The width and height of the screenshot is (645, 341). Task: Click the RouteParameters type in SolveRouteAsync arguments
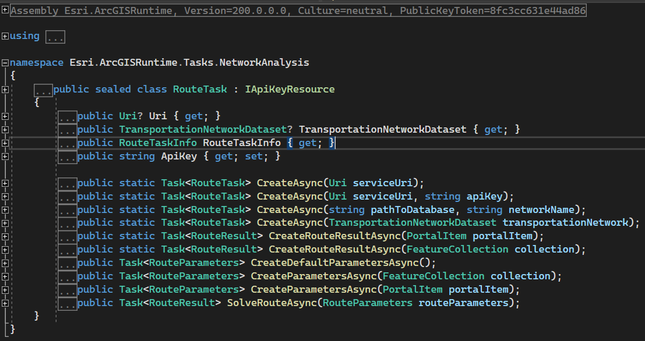pos(367,303)
